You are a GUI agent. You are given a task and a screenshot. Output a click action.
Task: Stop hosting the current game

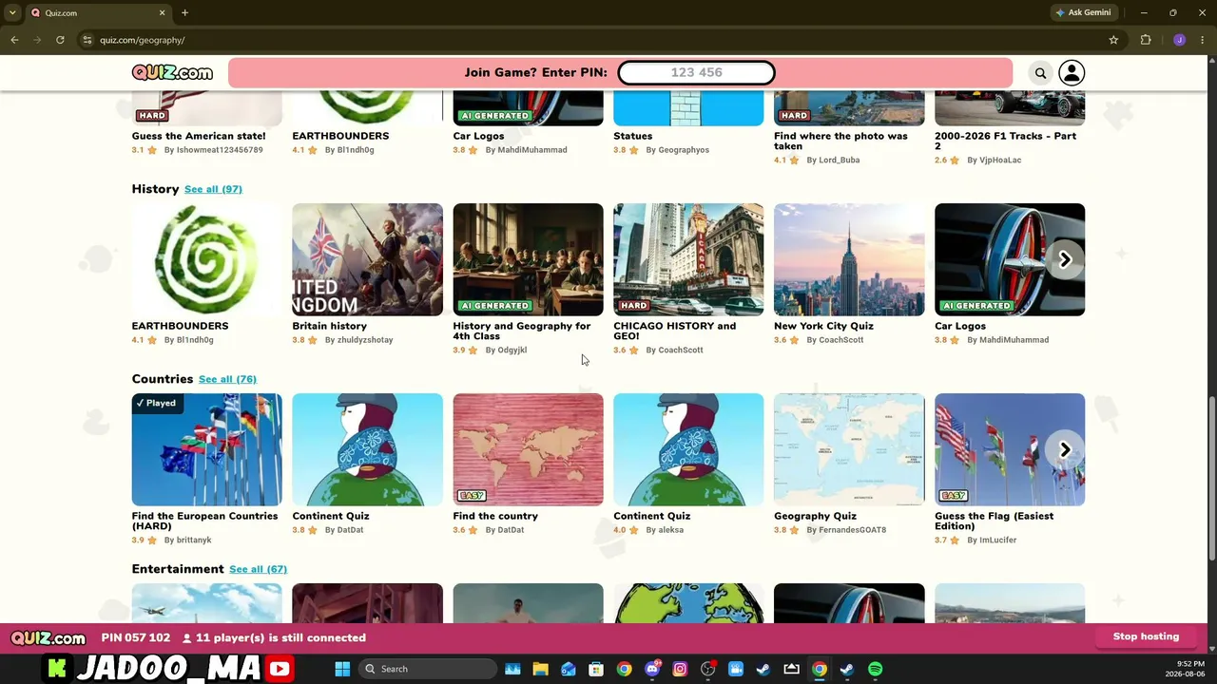[x=1146, y=636]
